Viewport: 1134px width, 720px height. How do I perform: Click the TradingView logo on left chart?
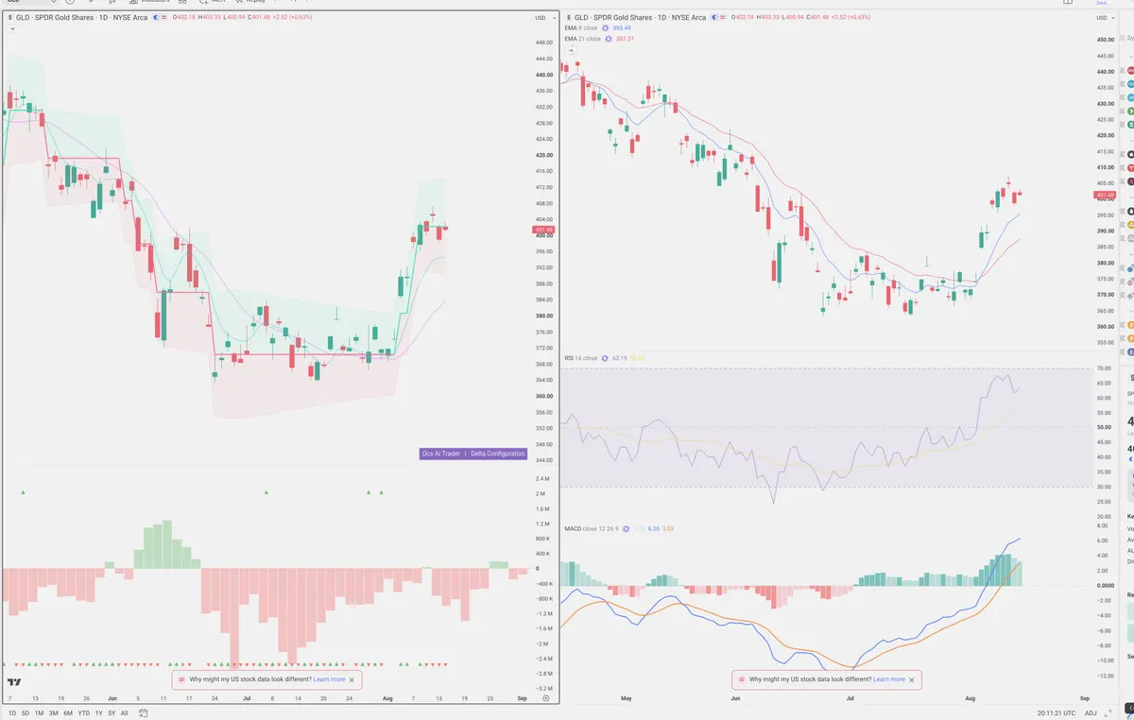tap(14, 682)
